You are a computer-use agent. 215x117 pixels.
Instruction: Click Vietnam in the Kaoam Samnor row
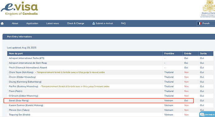(x=169, y=105)
